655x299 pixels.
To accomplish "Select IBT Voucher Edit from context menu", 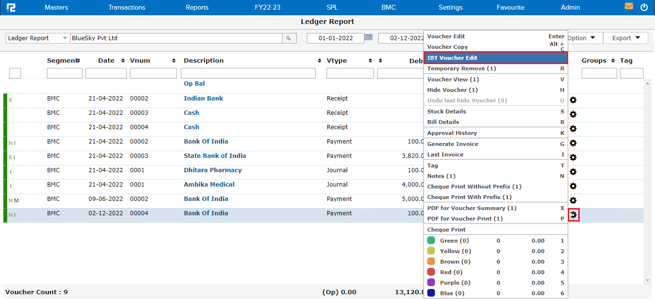I will pos(495,58).
